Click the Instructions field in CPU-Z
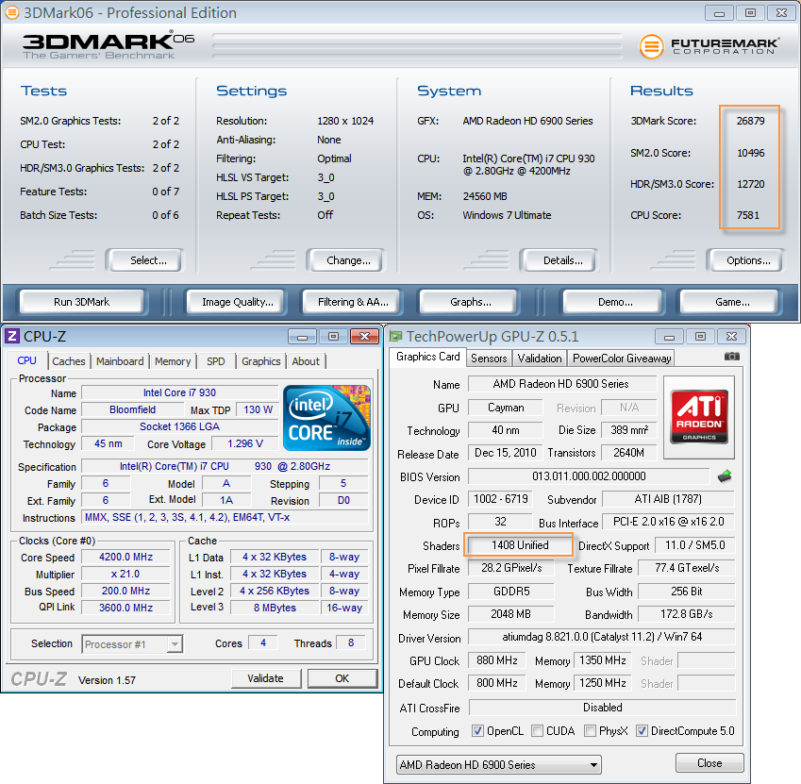 (x=225, y=517)
